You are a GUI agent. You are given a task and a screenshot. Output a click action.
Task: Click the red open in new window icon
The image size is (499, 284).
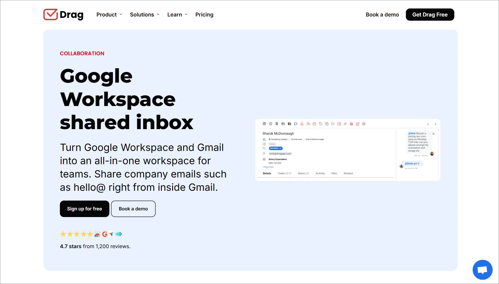click(x=358, y=124)
